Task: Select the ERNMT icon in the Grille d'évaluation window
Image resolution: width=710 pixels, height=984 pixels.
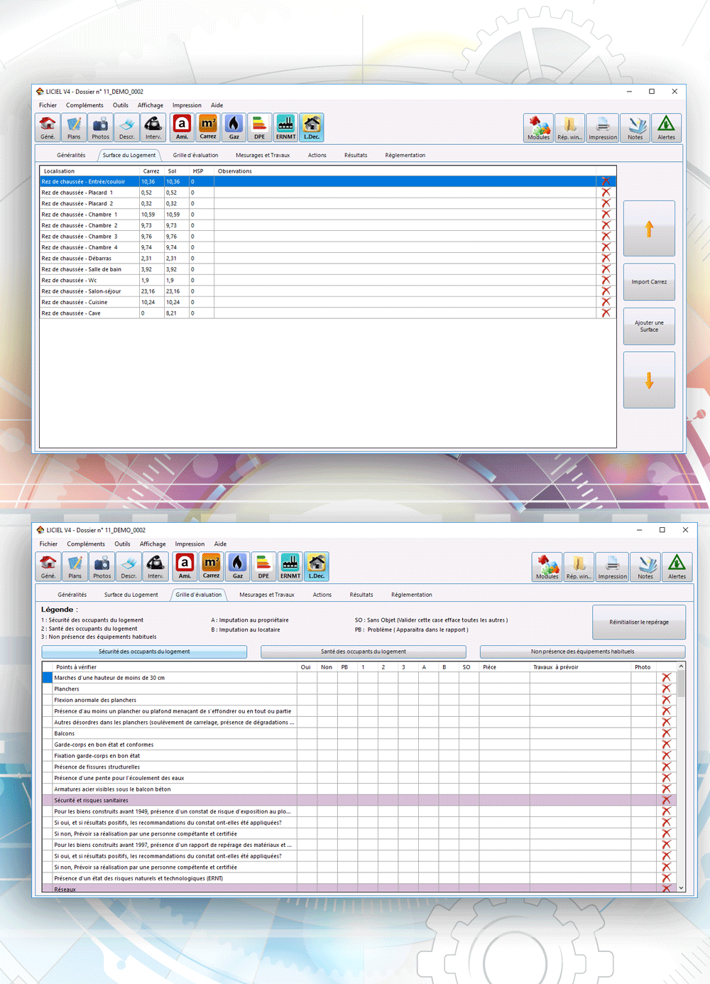Action: (290, 566)
